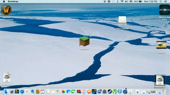Launch iTunes from the Dock
The height and width of the screenshot is (95, 170).
pos(84,92)
